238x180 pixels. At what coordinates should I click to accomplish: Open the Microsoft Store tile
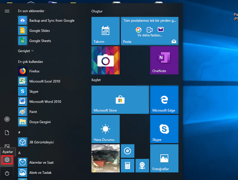(120, 100)
